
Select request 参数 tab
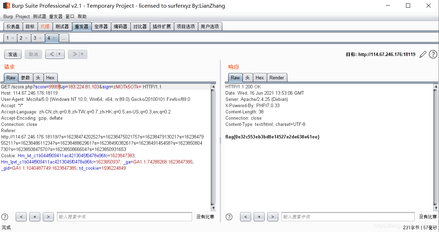[x=26, y=78]
